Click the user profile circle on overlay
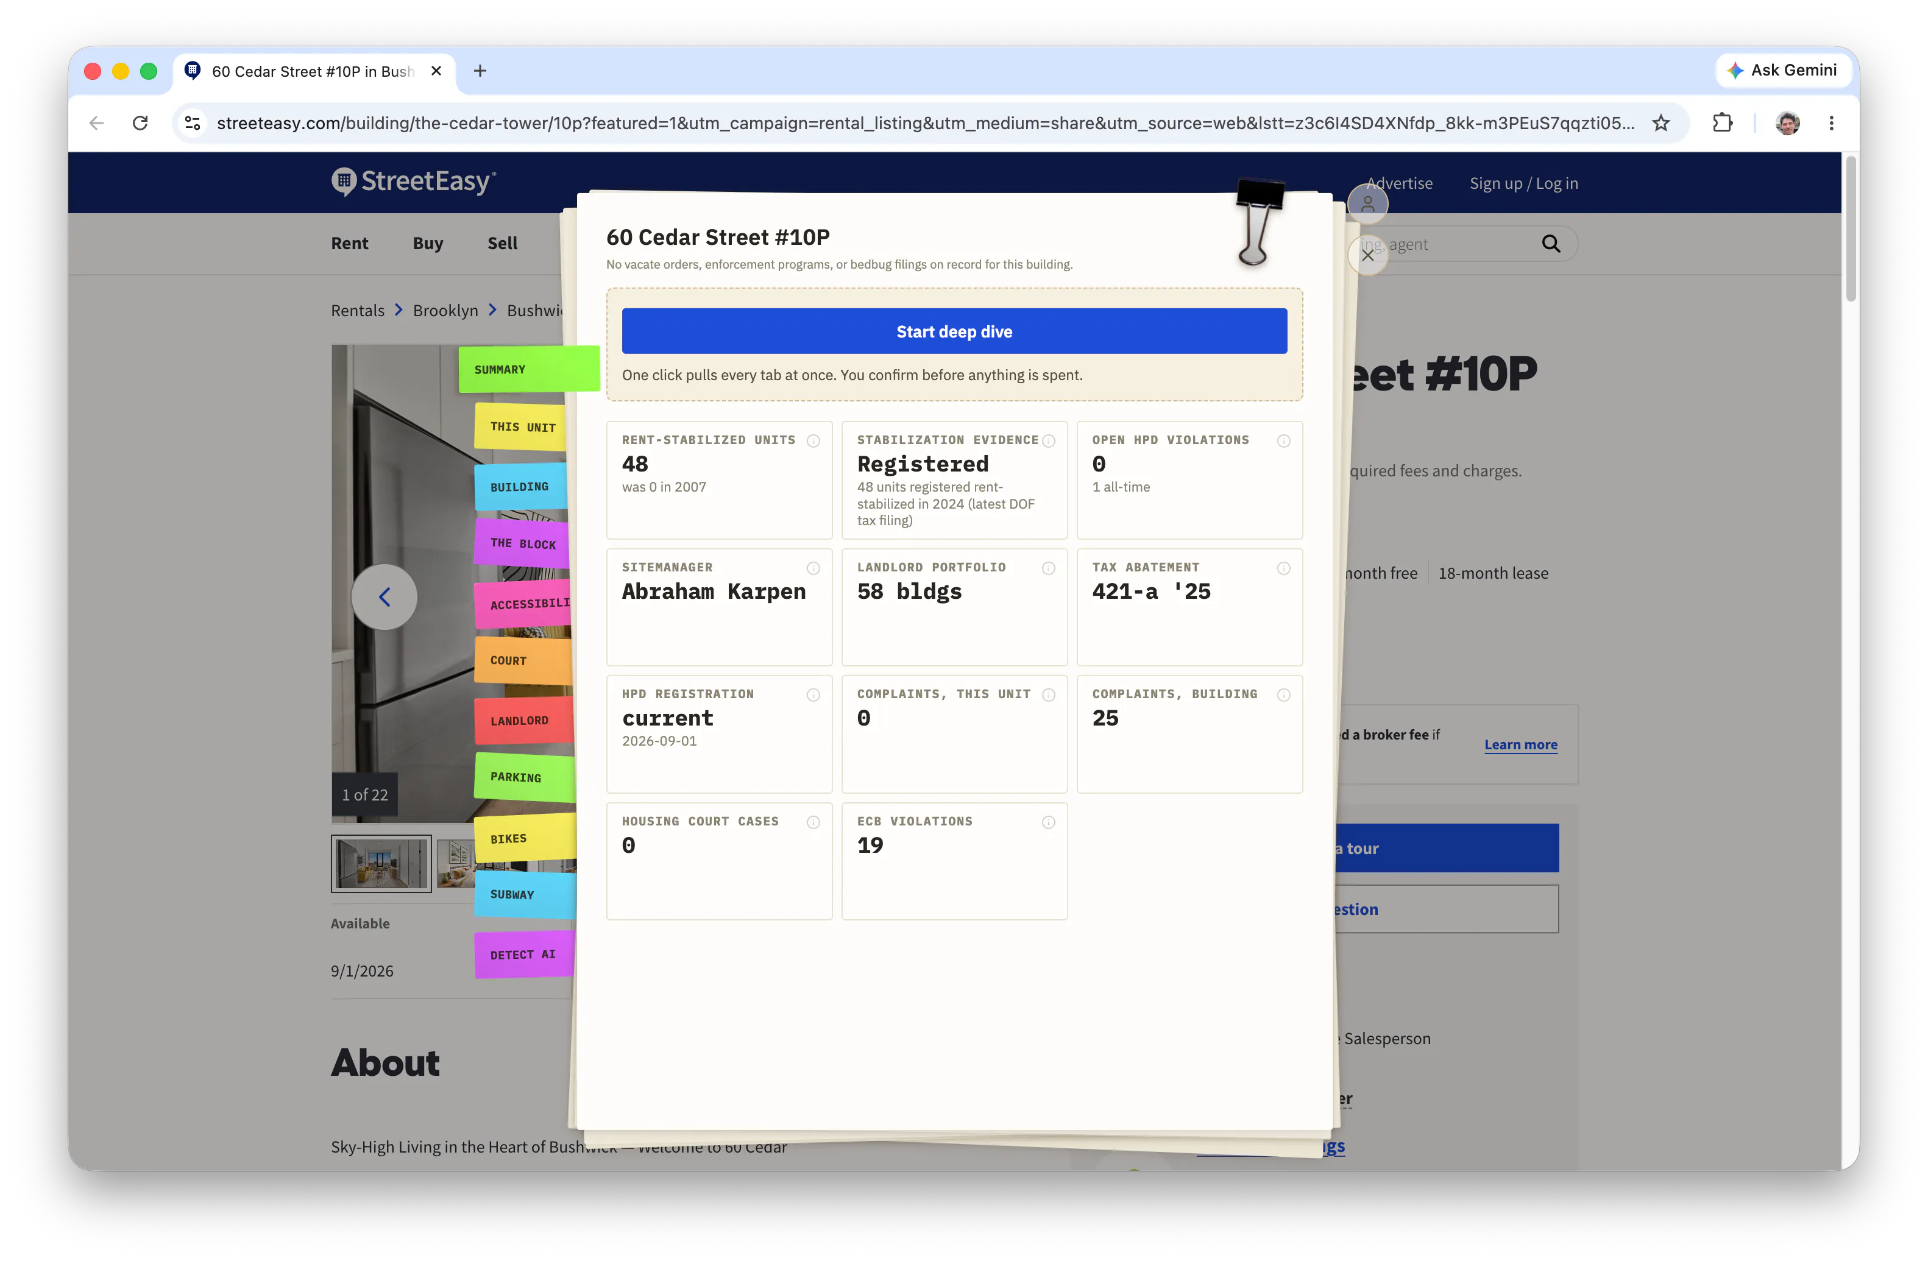Viewport: 1928px width, 1261px height. pos(1367,203)
